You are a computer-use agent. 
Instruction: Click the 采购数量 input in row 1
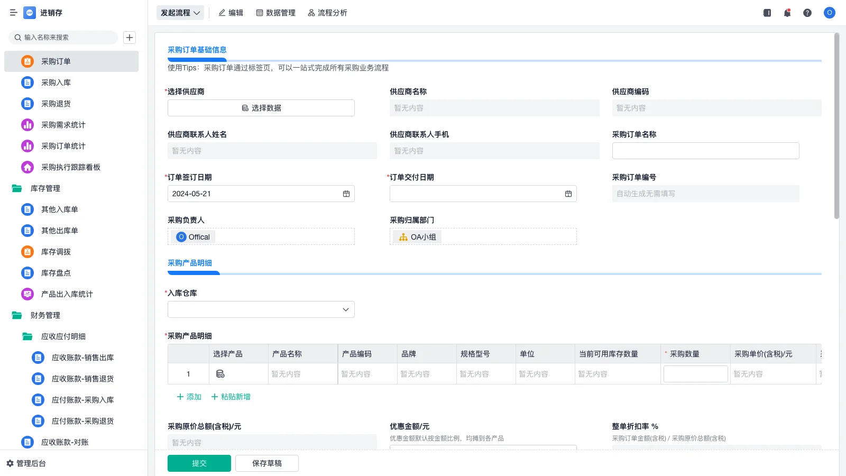pyautogui.click(x=696, y=374)
